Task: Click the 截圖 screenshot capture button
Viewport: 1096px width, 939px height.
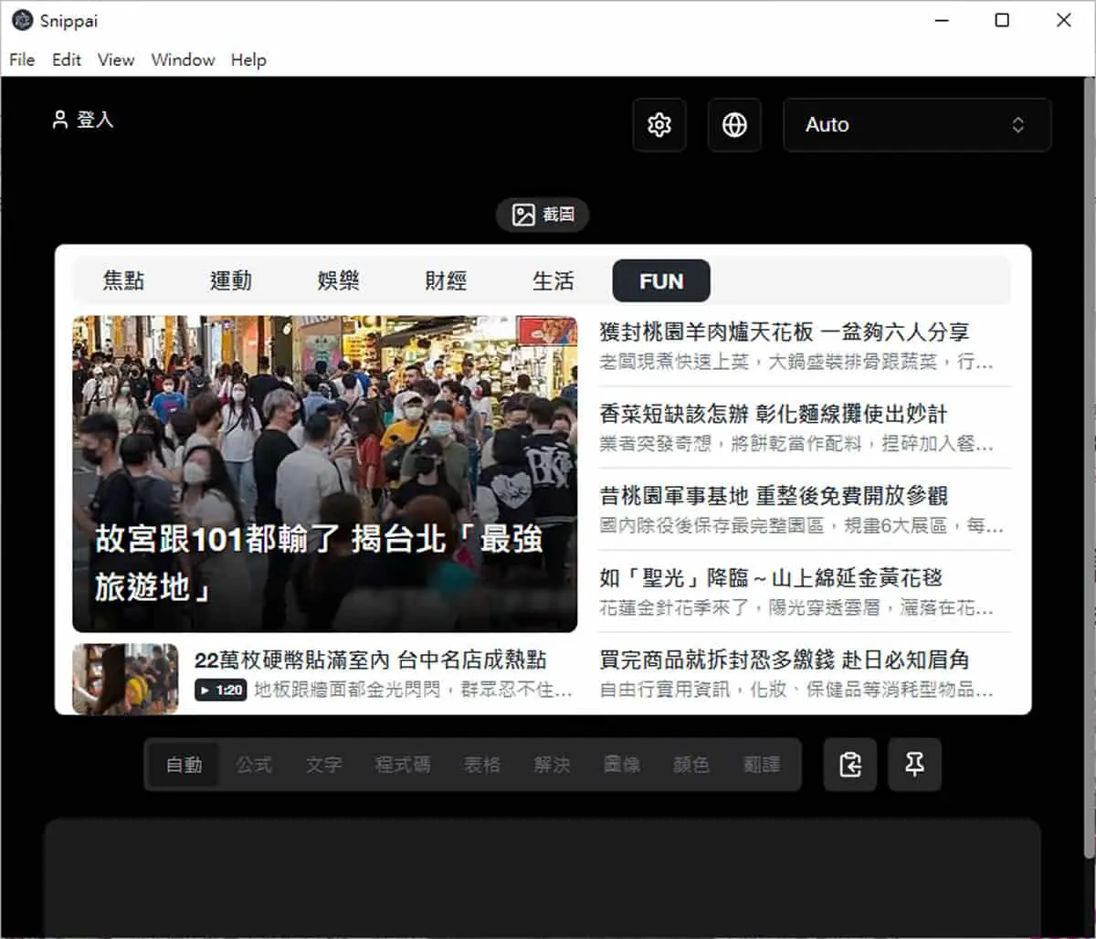Action: (x=543, y=216)
